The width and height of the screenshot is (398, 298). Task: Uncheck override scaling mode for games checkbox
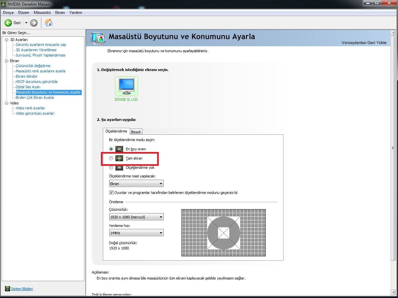pos(111,193)
